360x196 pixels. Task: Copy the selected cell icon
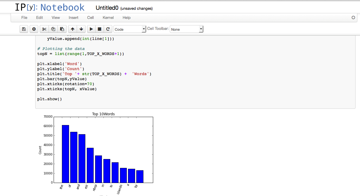53,29
